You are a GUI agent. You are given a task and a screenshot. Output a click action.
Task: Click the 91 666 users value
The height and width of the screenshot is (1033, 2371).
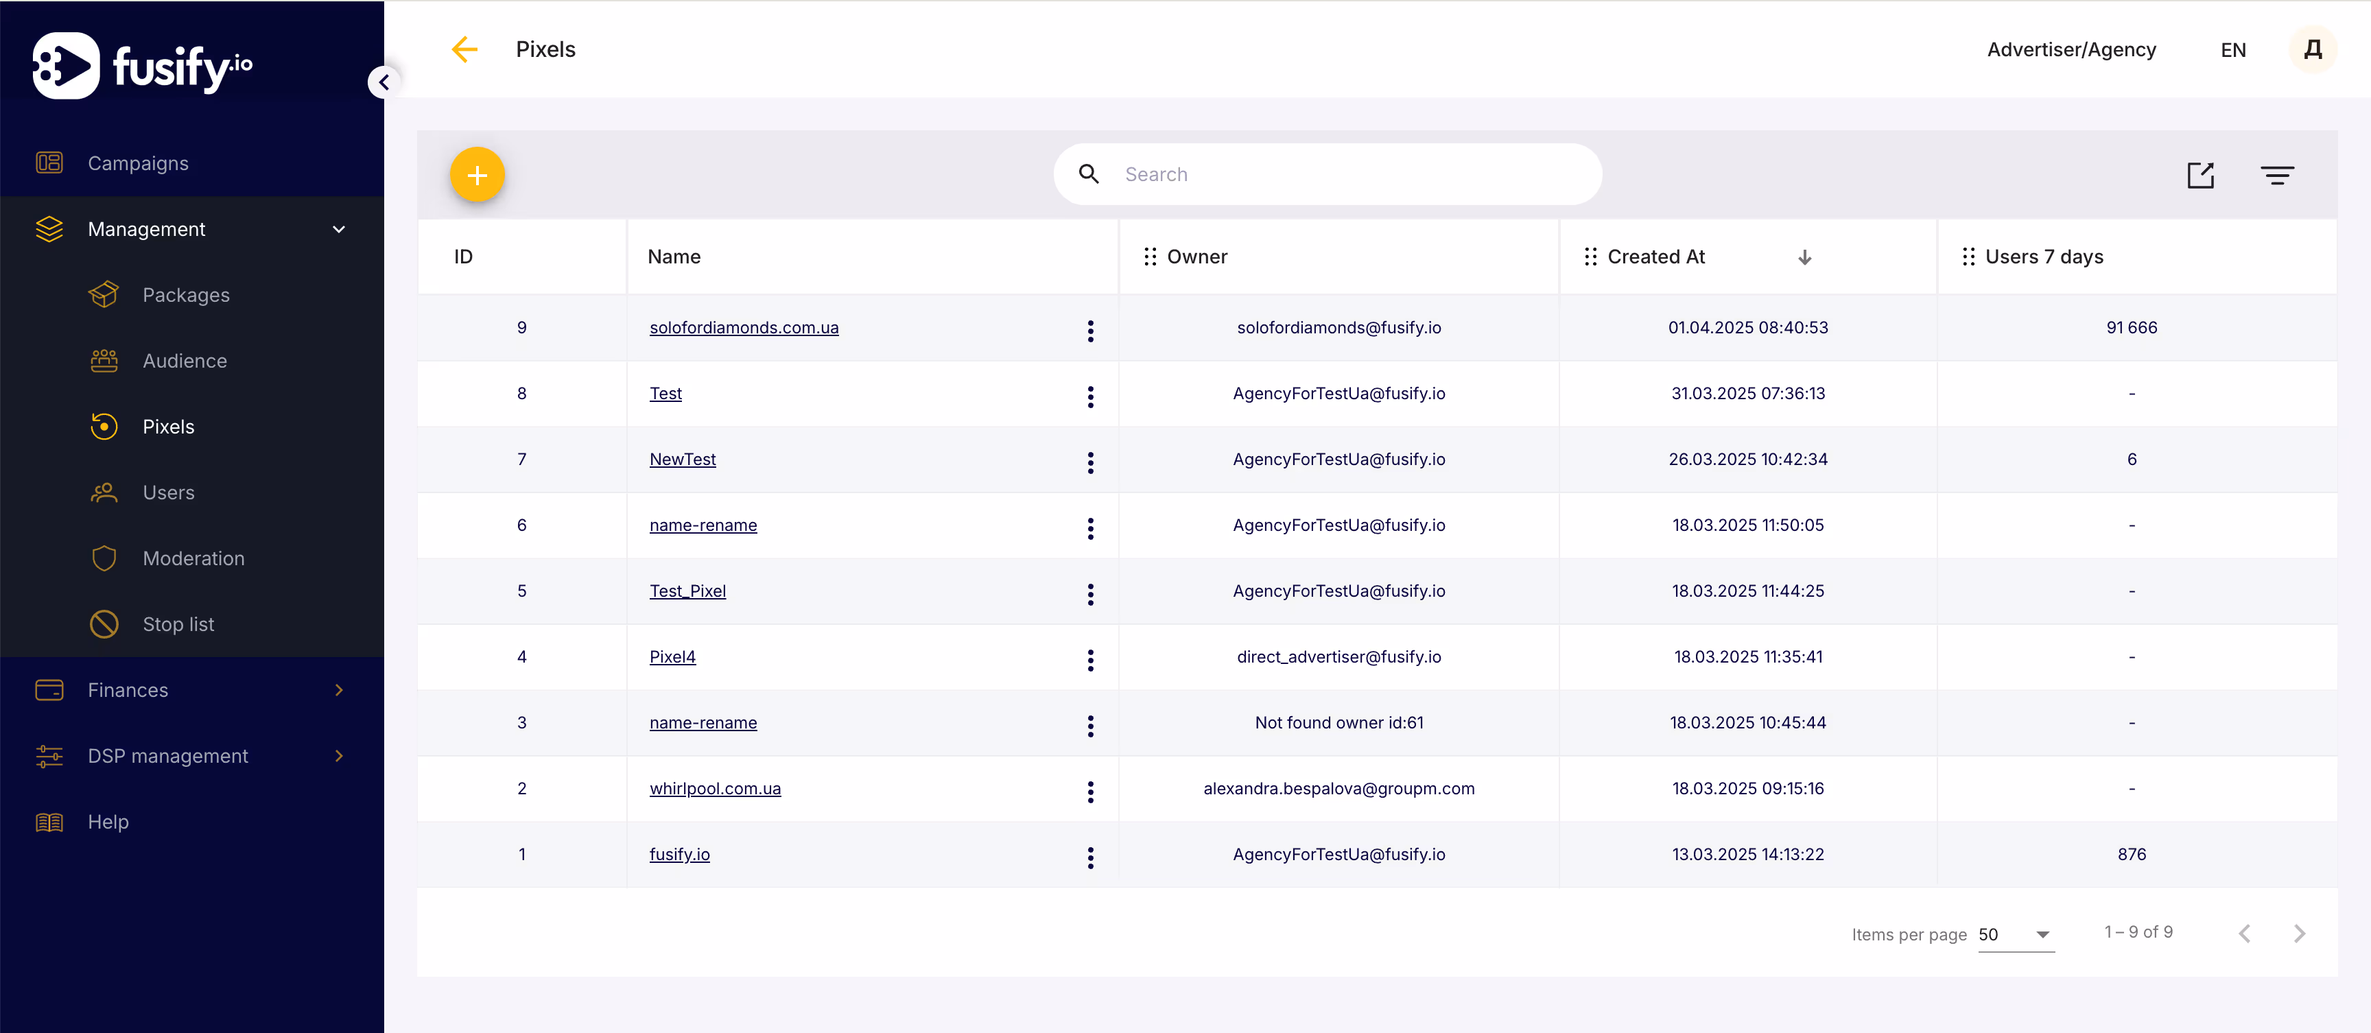pos(2132,327)
